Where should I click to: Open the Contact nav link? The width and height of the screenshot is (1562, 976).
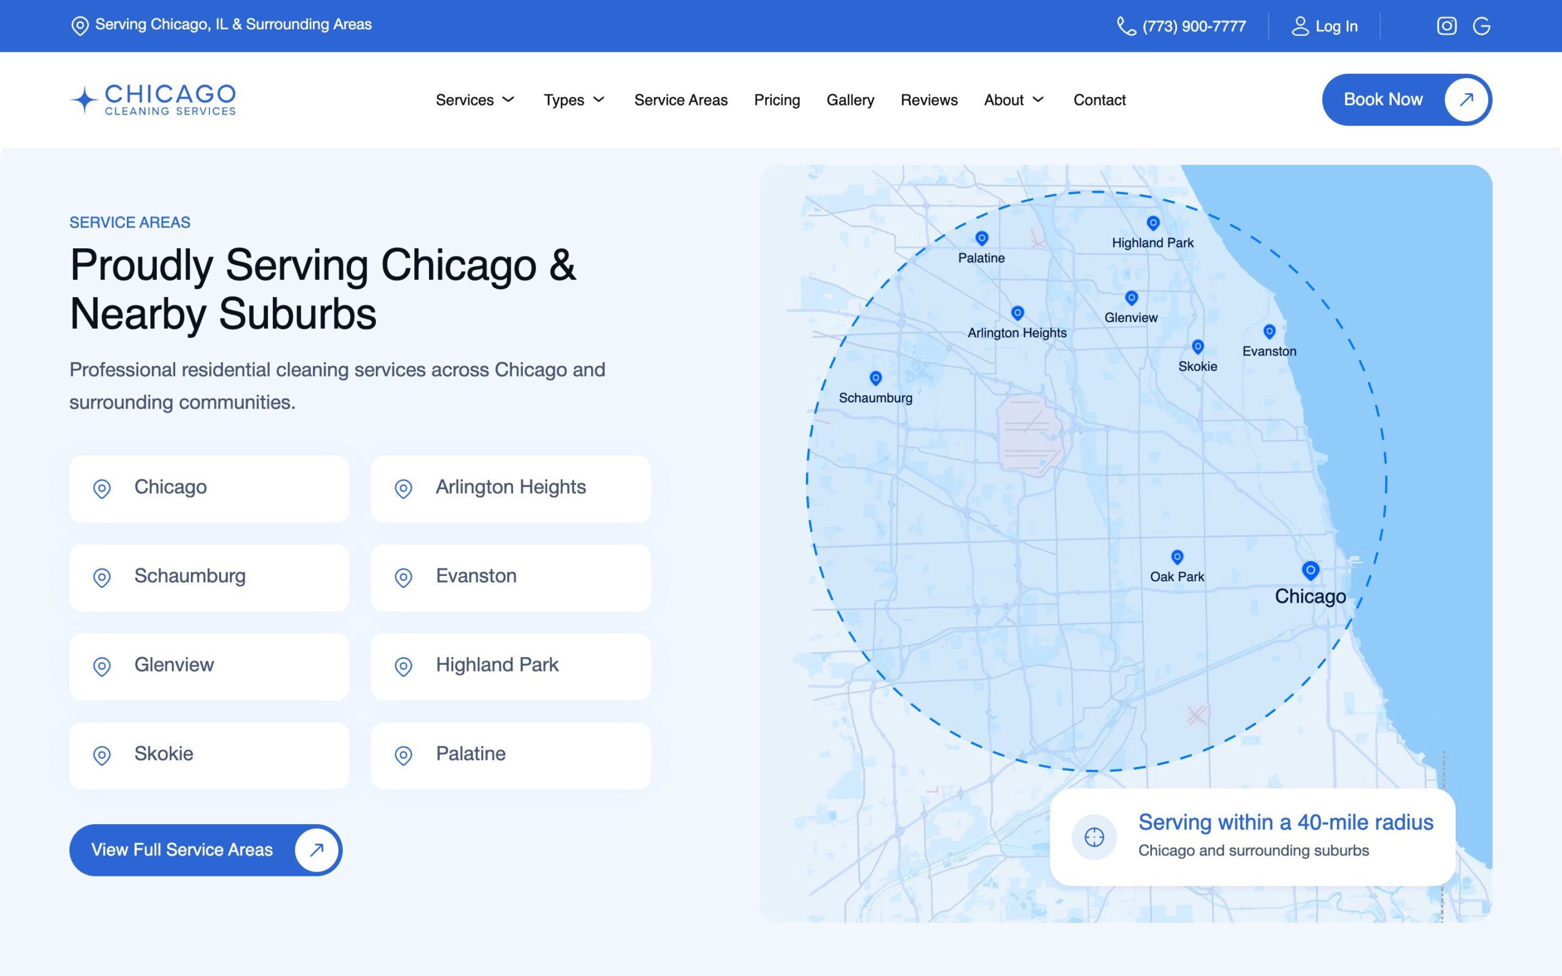tap(1100, 100)
